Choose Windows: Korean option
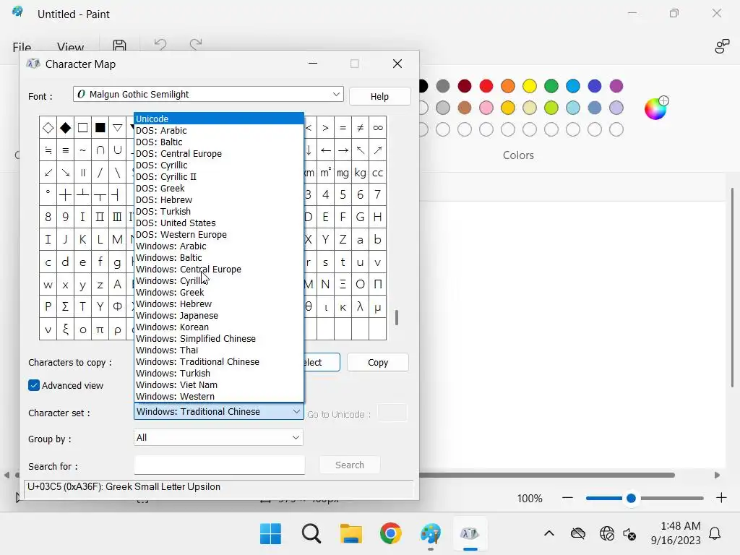This screenshot has height=555, width=740. [218, 327]
